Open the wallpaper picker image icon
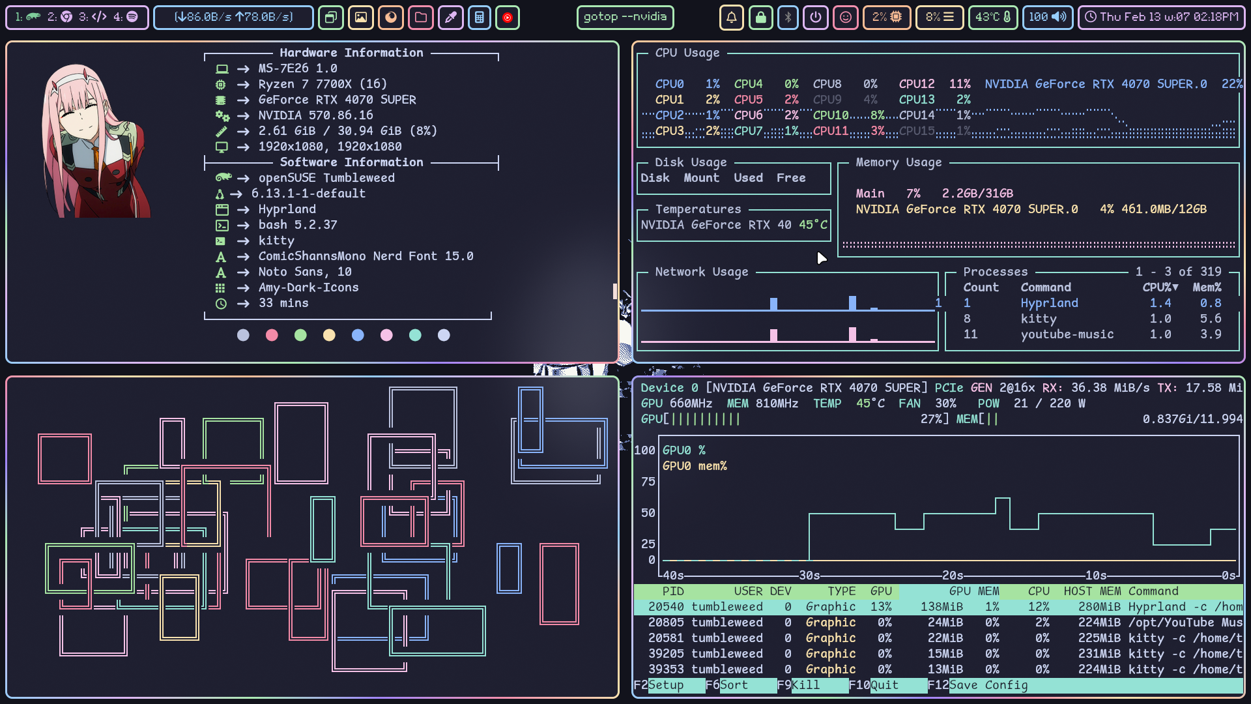Viewport: 1251px width, 704px height. [x=361, y=18]
